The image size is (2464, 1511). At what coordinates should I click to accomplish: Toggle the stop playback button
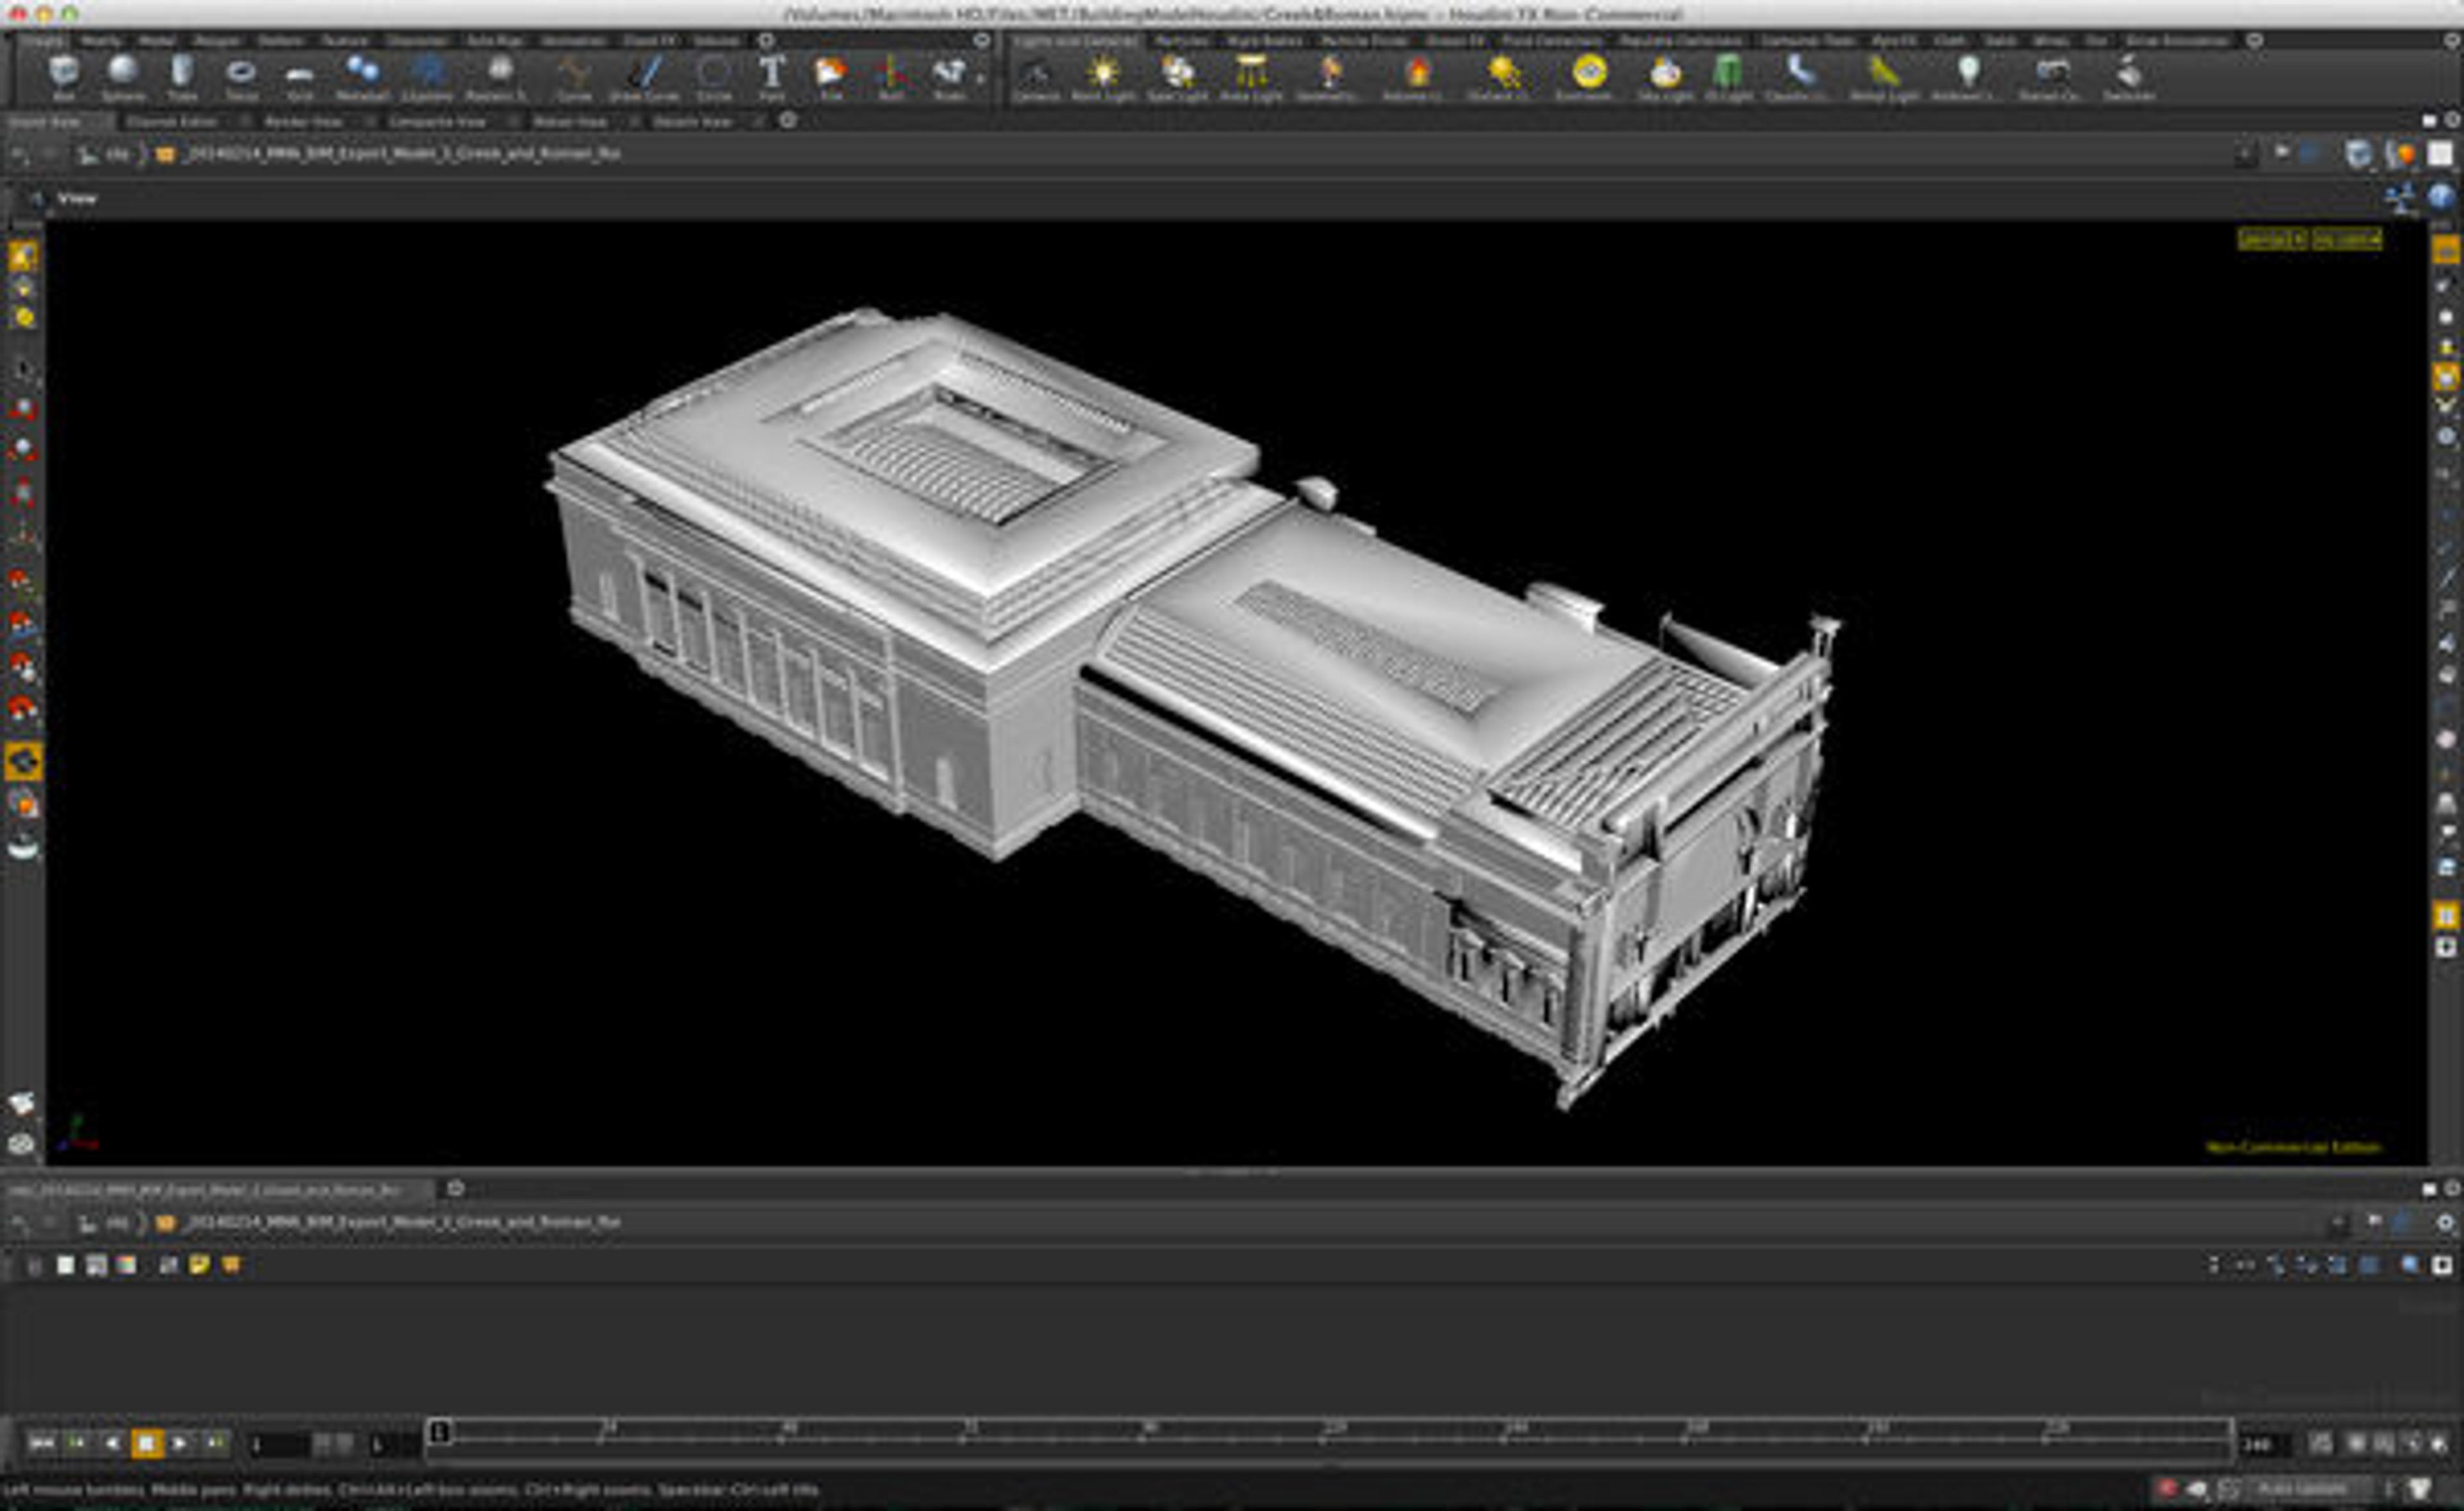pyautogui.click(x=146, y=1443)
